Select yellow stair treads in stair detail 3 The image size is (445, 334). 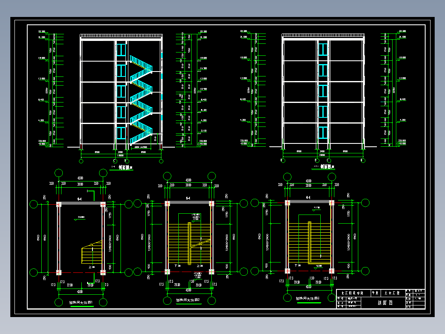tap(310, 243)
